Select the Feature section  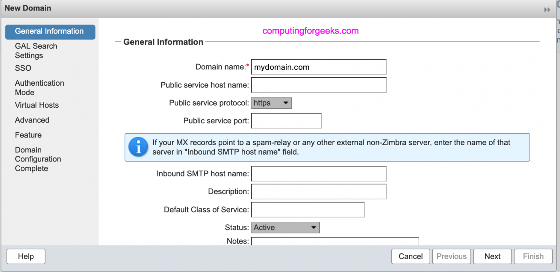(x=28, y=135)
